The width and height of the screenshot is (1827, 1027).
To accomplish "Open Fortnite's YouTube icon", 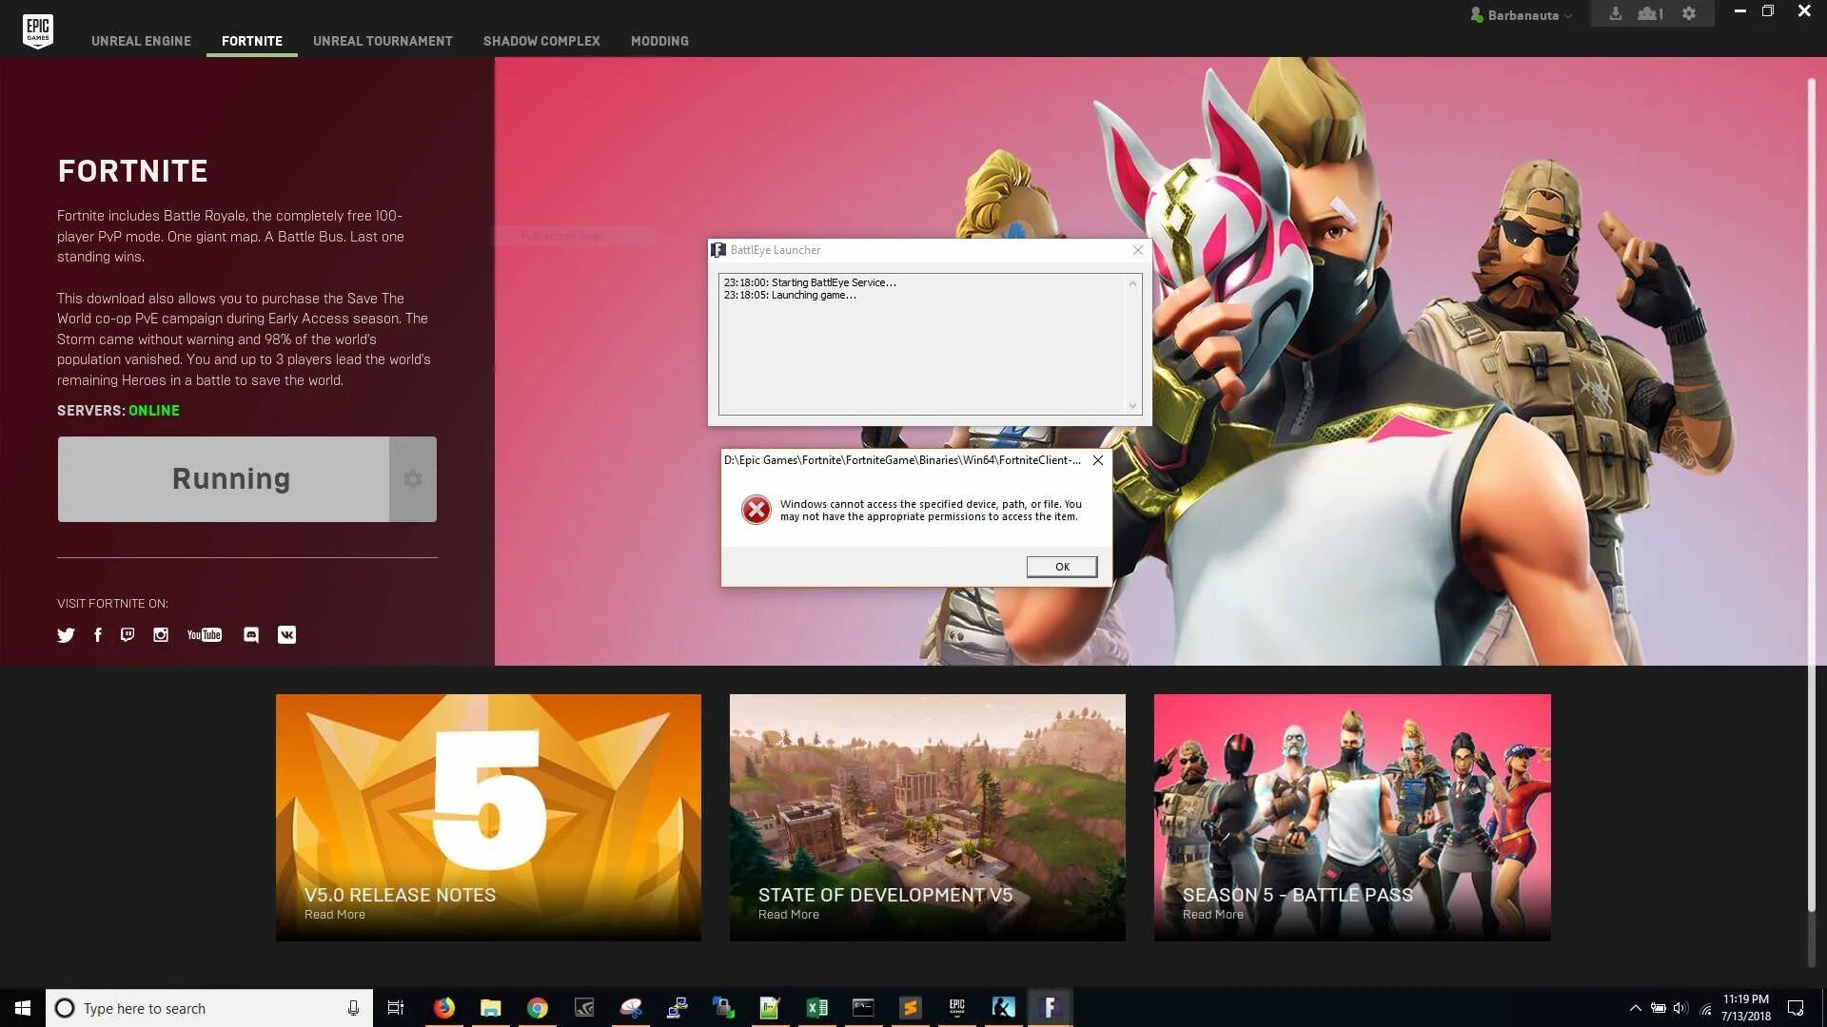I will [x=204, y=635].
